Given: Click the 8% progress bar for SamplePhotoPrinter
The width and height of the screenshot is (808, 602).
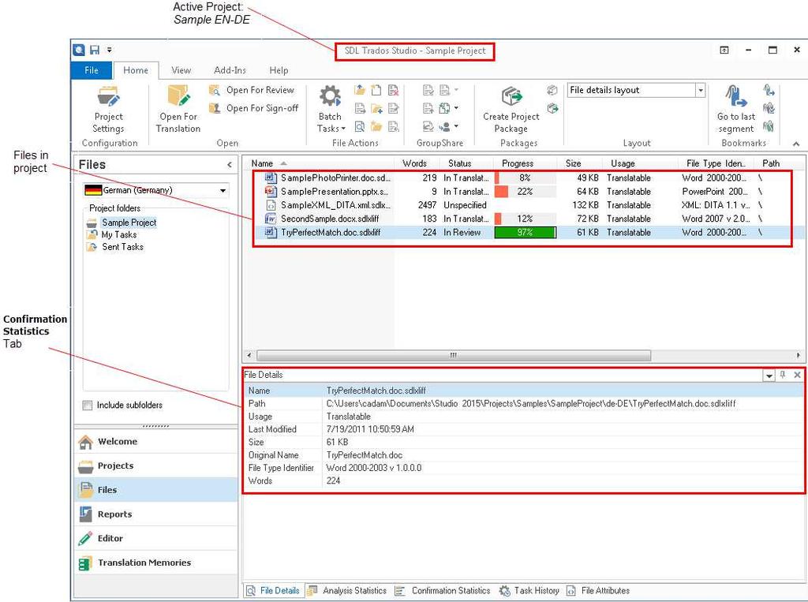Looking at the screenshot, I should pyautogui.click(x=525, y=178).
